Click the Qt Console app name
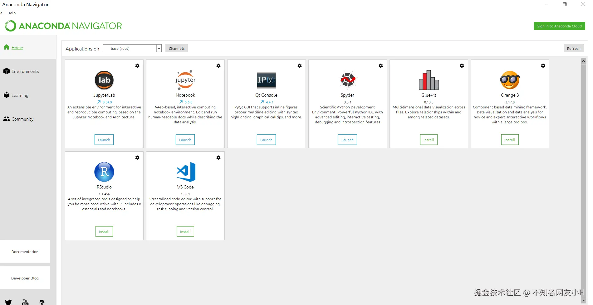This screenshot has height=305, width=593. pos(266,95)
